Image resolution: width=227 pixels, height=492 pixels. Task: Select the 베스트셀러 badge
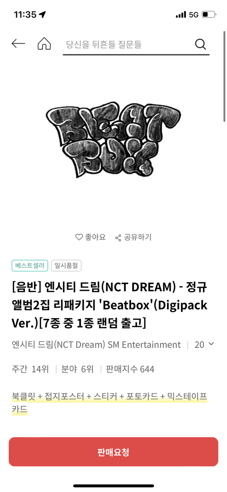point(30,266)
